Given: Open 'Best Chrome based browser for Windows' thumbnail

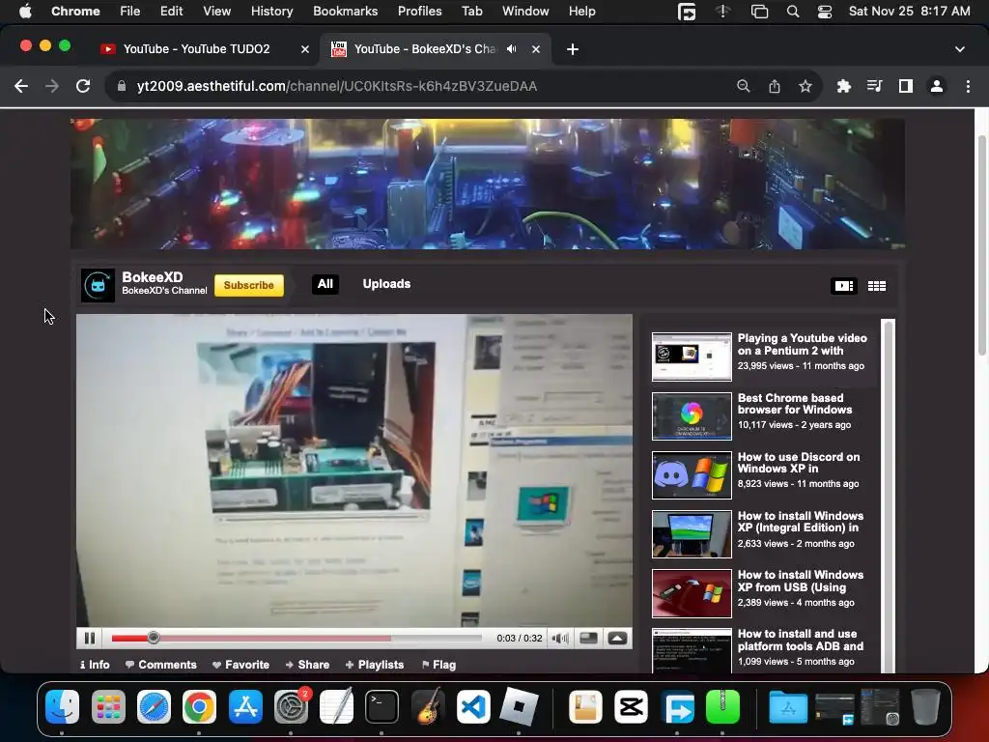Looking at the screenshot, I should 692,415.
